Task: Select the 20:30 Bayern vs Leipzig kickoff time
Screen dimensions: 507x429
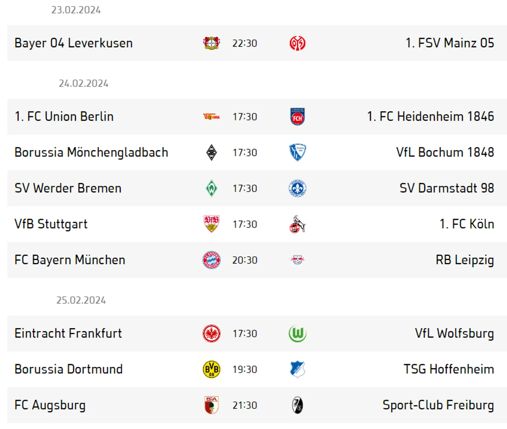Action: click(245, 260)
